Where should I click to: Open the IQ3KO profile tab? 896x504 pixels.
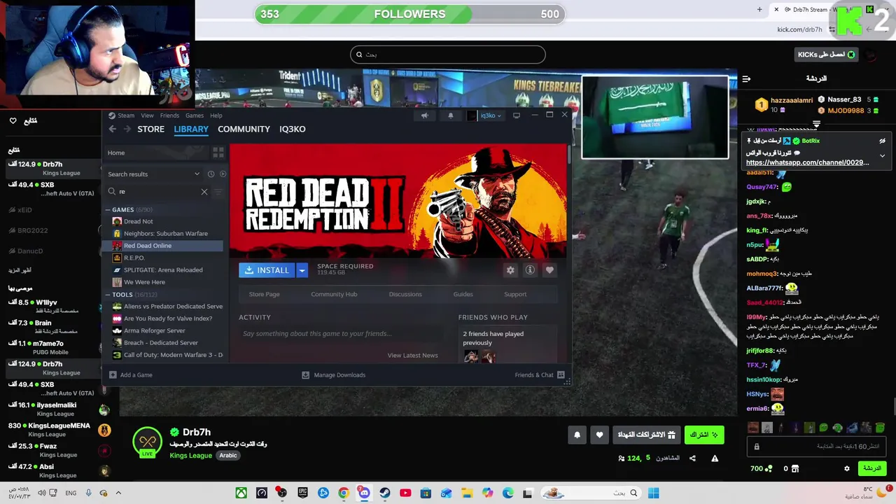pyautogui.click(x=293, y=129)
